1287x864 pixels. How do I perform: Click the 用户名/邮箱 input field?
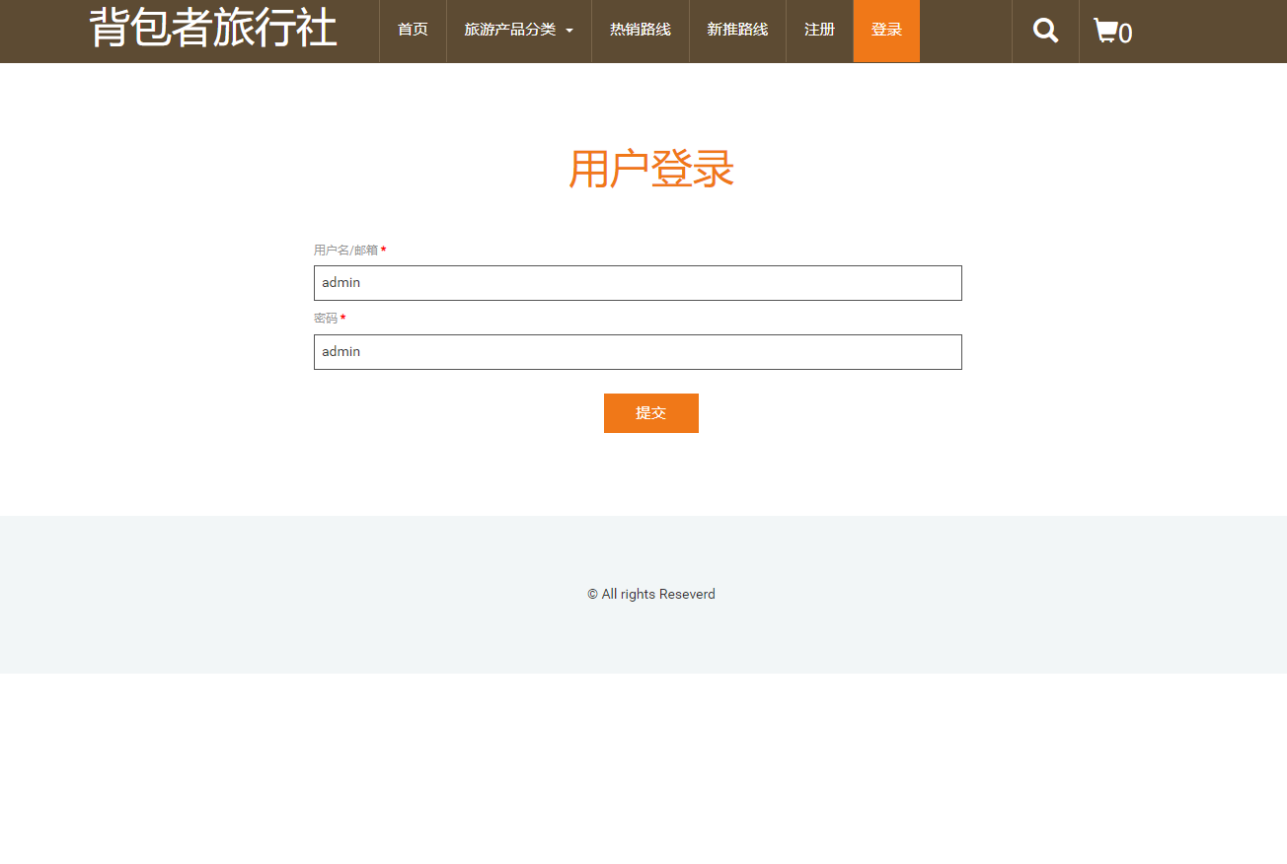click(638, 282)
